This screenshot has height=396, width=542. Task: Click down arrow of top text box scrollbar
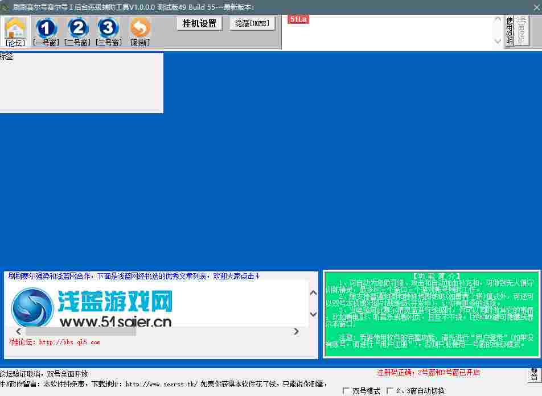[498, 41]
